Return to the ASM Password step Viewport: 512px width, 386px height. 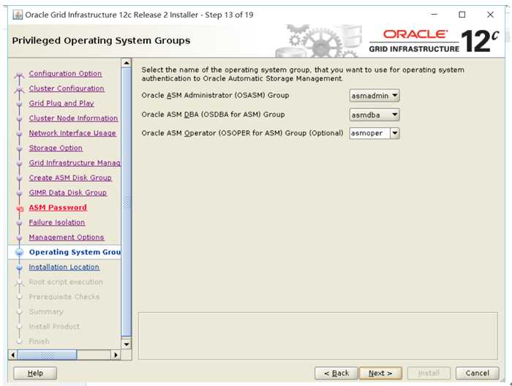click(58, 208)
